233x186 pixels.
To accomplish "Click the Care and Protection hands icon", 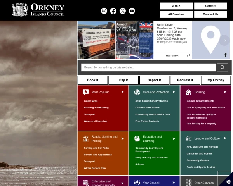I will coord(137,92).
